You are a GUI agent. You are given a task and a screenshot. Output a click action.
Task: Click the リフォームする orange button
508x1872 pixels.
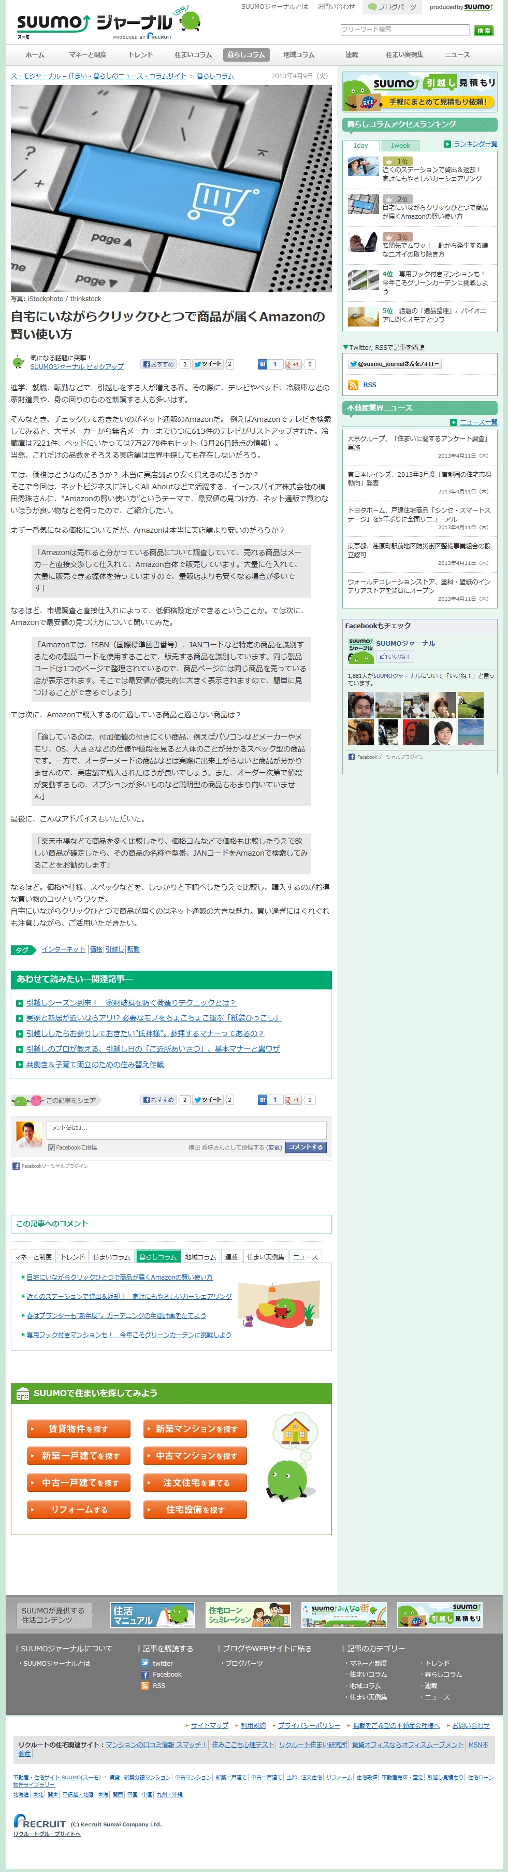78,1510
